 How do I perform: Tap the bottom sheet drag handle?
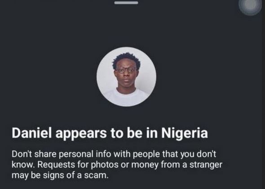click(x=126, y=3)
